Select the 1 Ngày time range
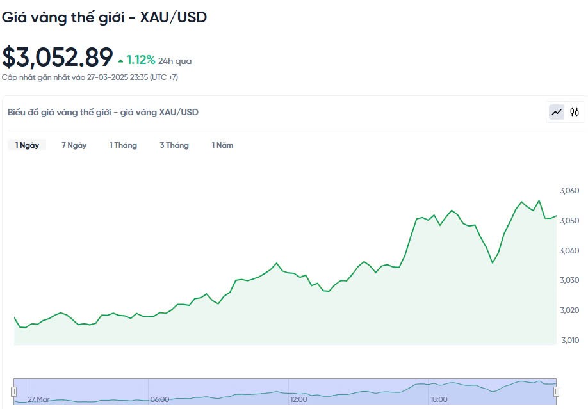Screen dimensions: 588x409 tap(27, 145)
